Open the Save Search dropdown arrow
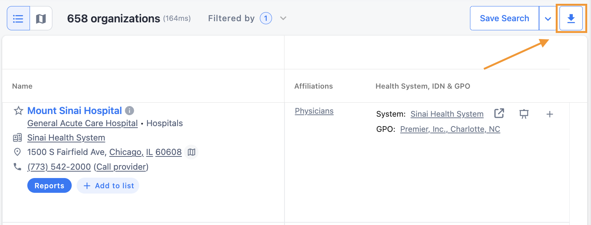The width and height of the screenshot is (591, 225). pyautogui.click(x=548, y=18)
